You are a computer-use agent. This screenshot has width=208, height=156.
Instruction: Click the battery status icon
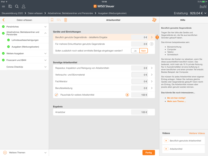[204, 2]
